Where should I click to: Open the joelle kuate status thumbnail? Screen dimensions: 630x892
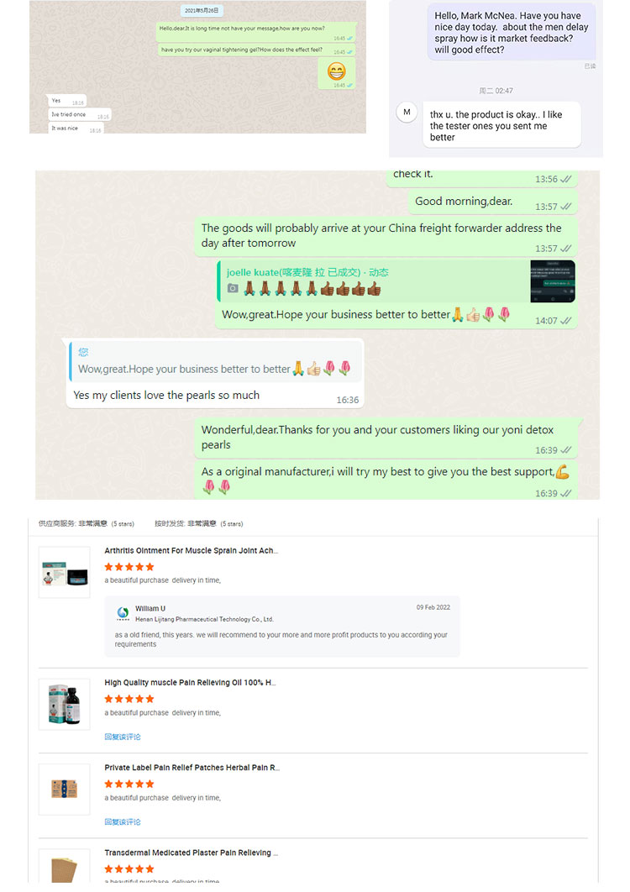[x=552, y=281]
